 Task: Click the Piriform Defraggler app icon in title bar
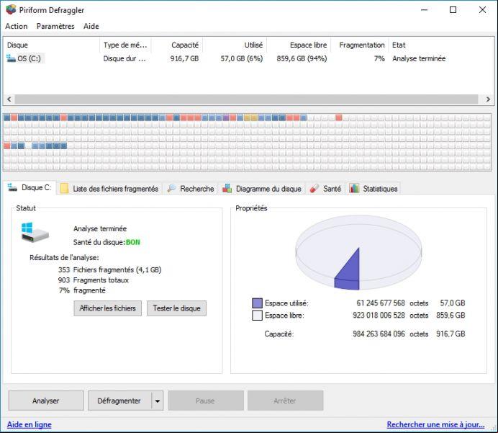click(11, 9)
